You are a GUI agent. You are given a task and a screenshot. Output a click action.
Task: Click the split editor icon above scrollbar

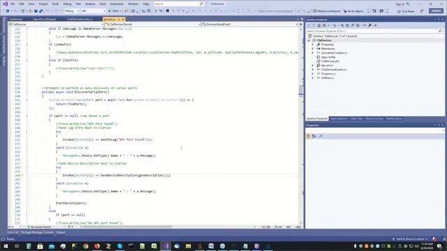301,24
